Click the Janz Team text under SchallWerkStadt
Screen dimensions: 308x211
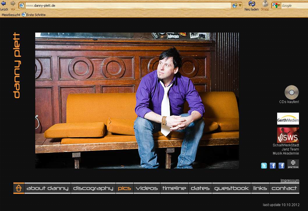coord(290,149)
